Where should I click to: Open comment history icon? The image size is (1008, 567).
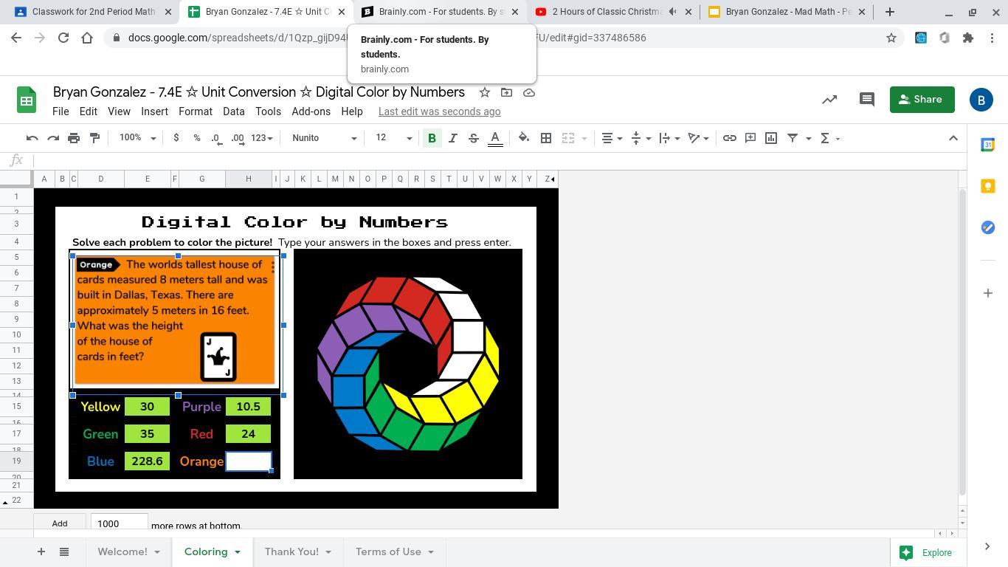click(x=867, y=100)
